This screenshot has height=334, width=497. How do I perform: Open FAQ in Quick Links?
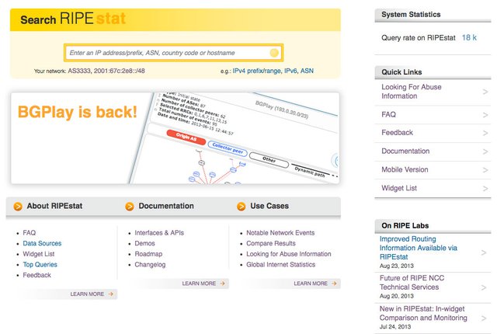[388, 115]
